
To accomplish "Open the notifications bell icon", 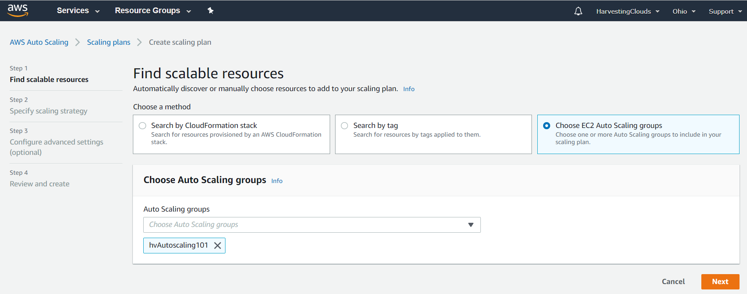I will (578, 11).
